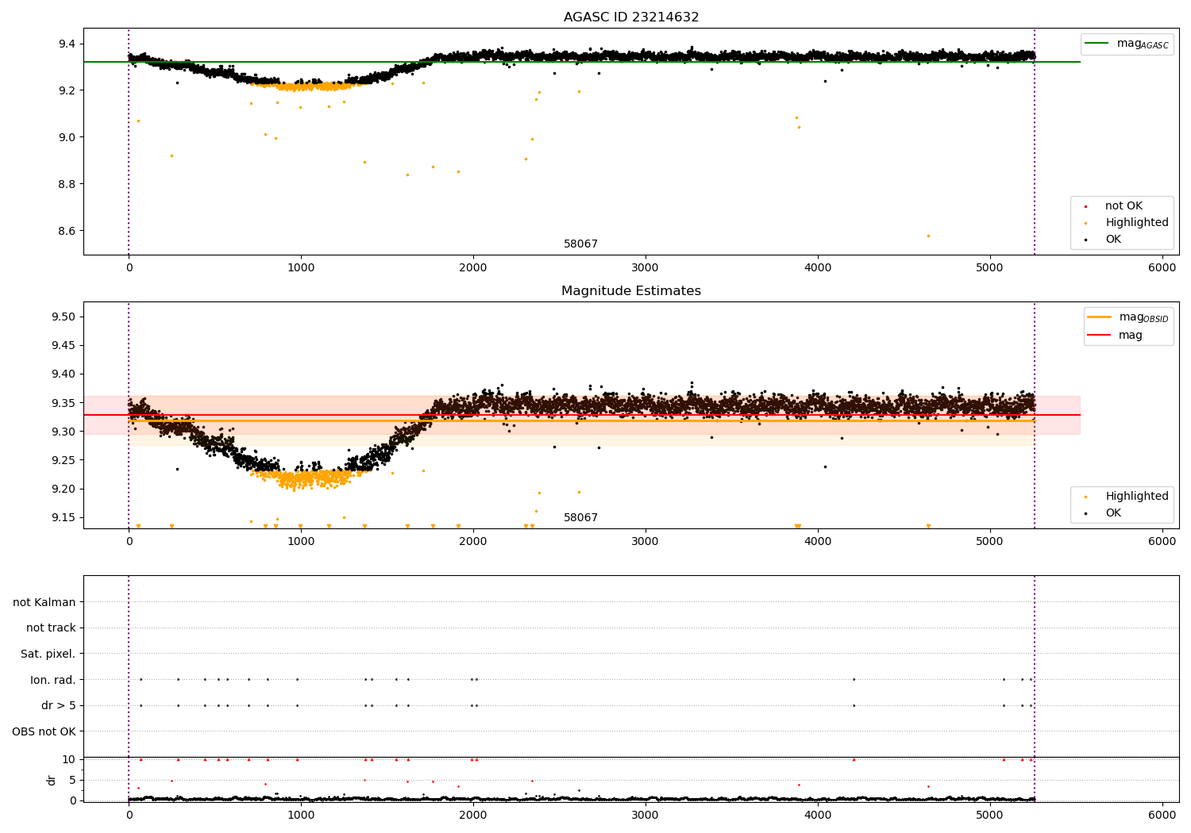
Task: Click the 'Magnitude Estimates' plot title
Action: pos(631,291)
